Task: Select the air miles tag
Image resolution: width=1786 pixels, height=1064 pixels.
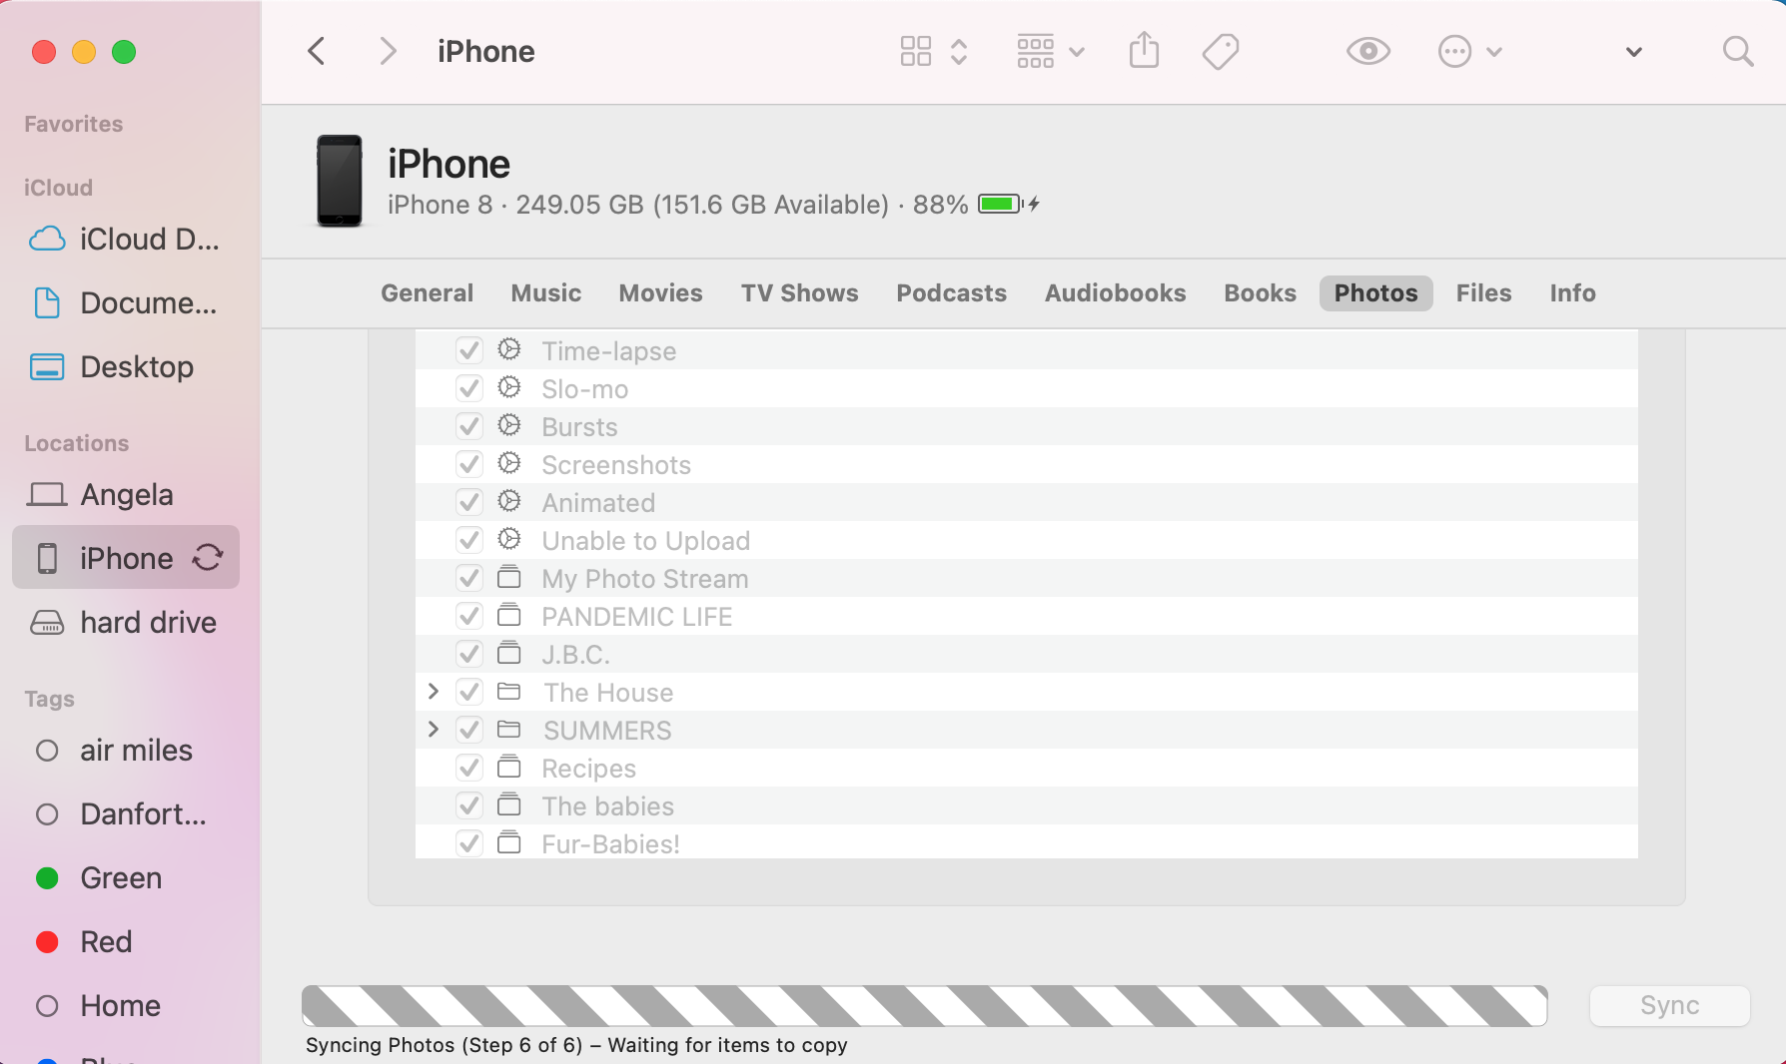Action: [125, 751]
